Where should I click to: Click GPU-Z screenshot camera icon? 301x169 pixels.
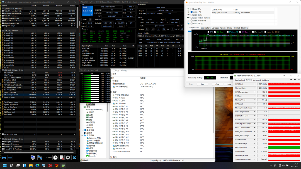pos(291,79)
